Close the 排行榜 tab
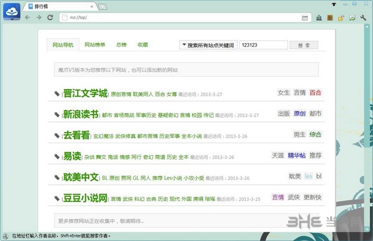The height and width of the screenshot is (241, 373). coord(92,7)
